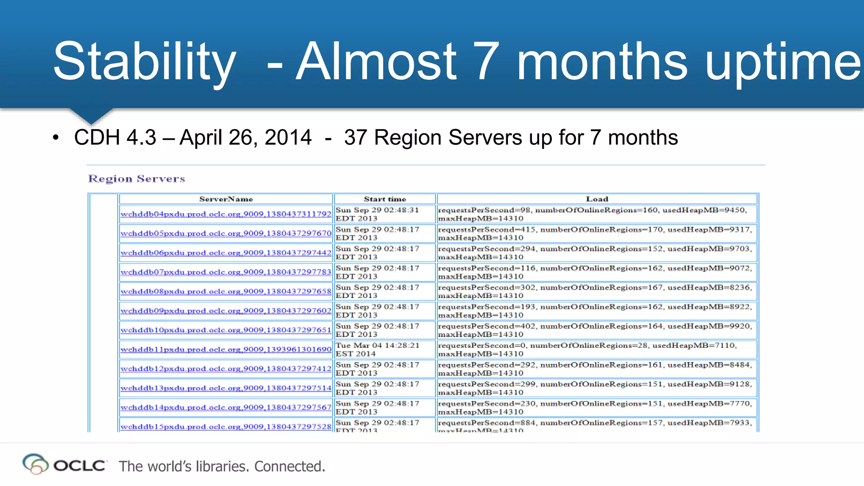
Task: Click the CDH 4.3 bullet text
Action: [375, 138]
